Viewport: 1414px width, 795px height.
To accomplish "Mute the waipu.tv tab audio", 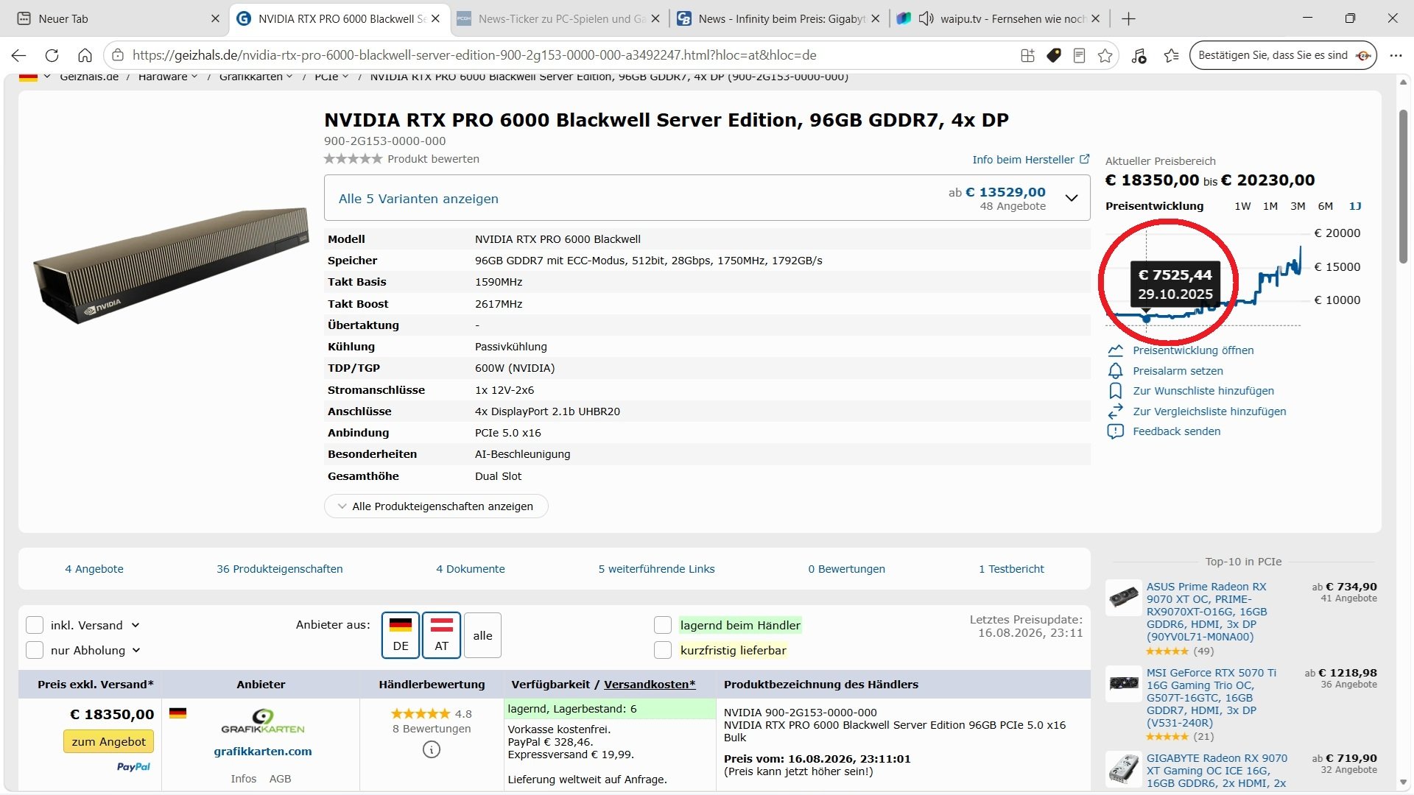I will coord(926,18).
